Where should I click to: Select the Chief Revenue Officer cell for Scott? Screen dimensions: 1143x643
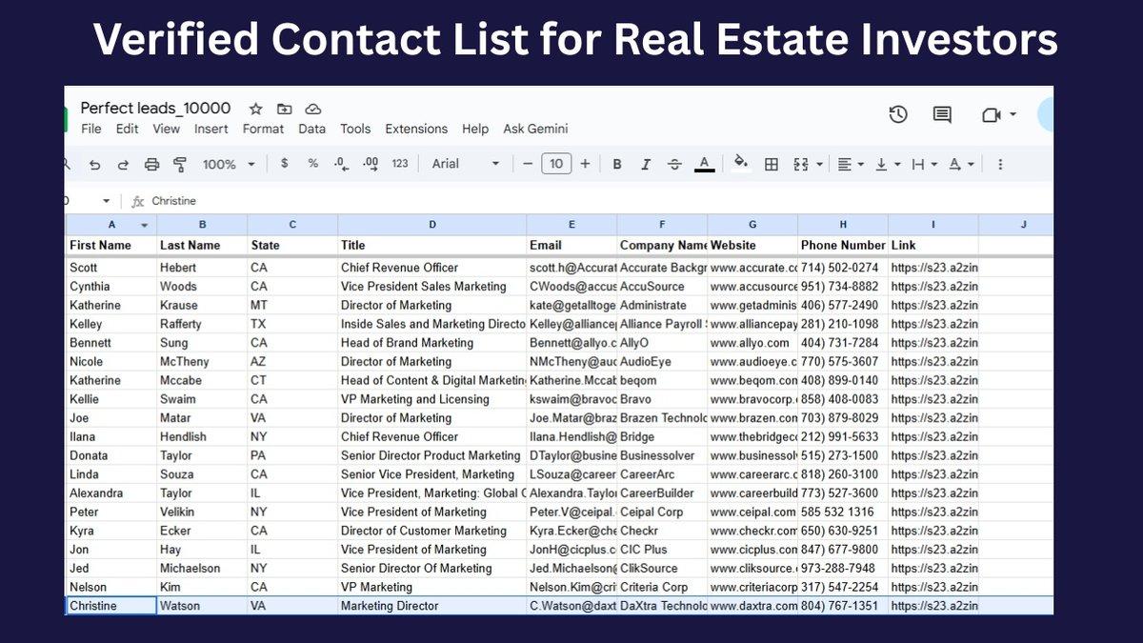(431, 268)
